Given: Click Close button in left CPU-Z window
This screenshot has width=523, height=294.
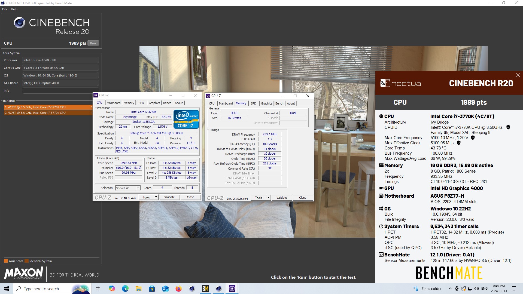Looking at the screenshot, I should tap(190, 197).
